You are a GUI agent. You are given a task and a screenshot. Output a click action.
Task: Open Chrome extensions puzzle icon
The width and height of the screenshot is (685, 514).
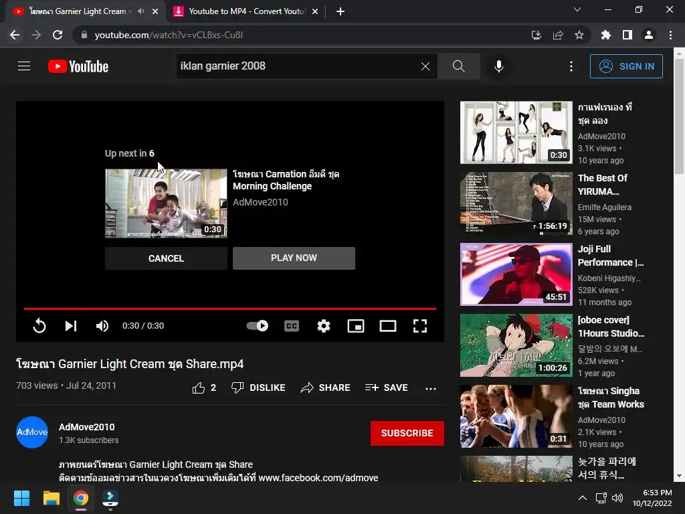tap(606, 35)
